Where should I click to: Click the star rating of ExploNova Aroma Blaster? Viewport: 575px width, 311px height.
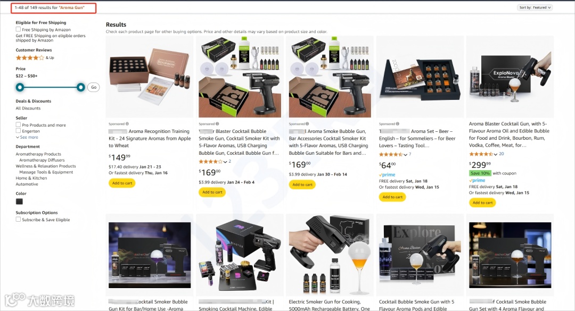pyautogui.click(x=481, y=154)
